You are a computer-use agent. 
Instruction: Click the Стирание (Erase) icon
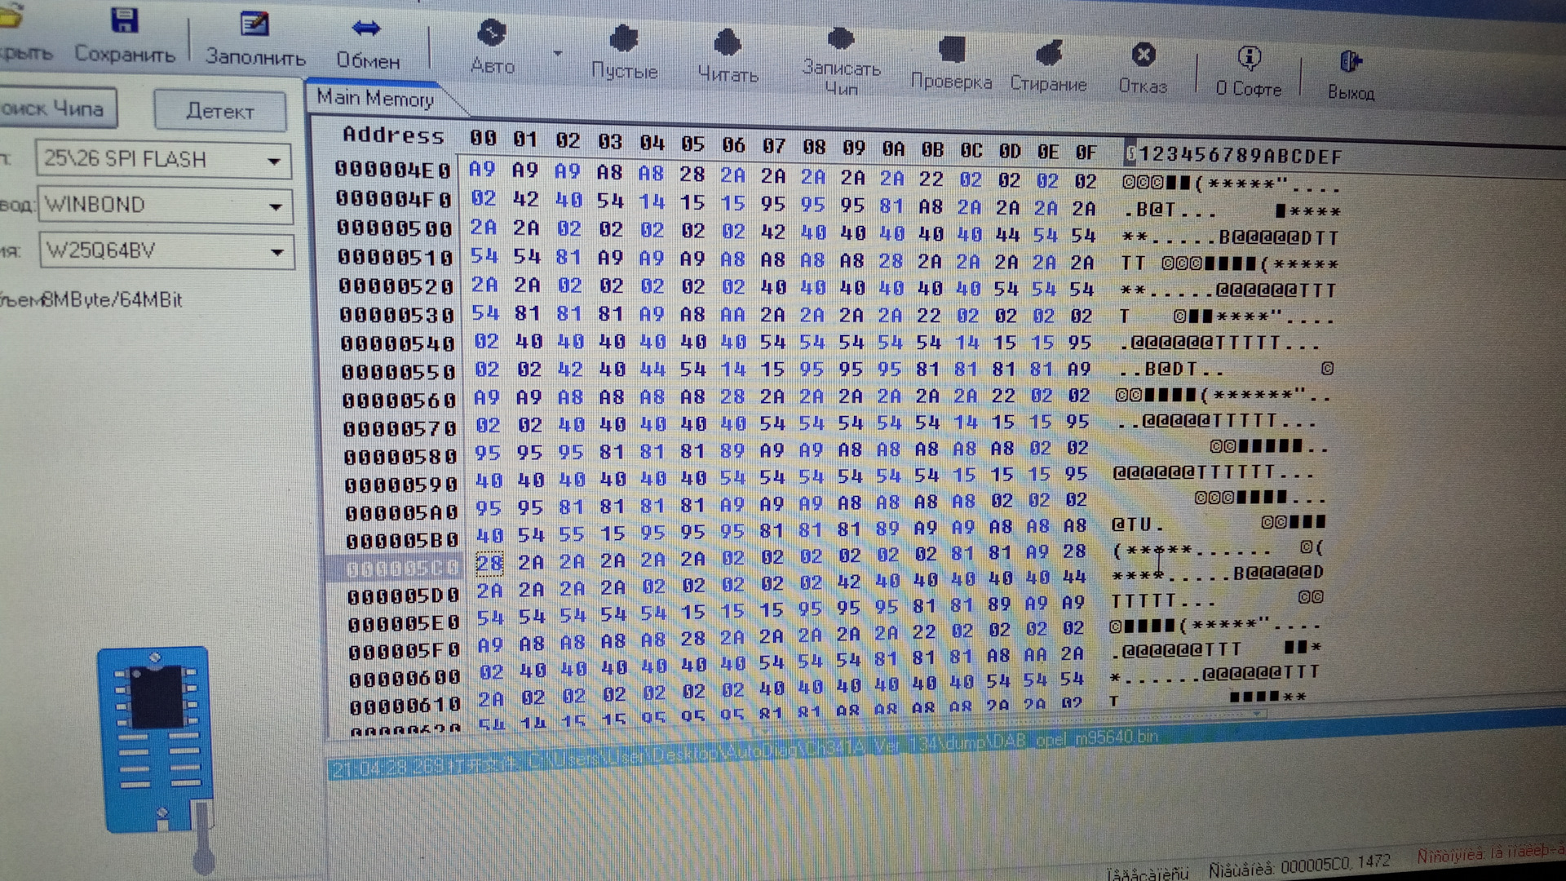click(1049, 54)
